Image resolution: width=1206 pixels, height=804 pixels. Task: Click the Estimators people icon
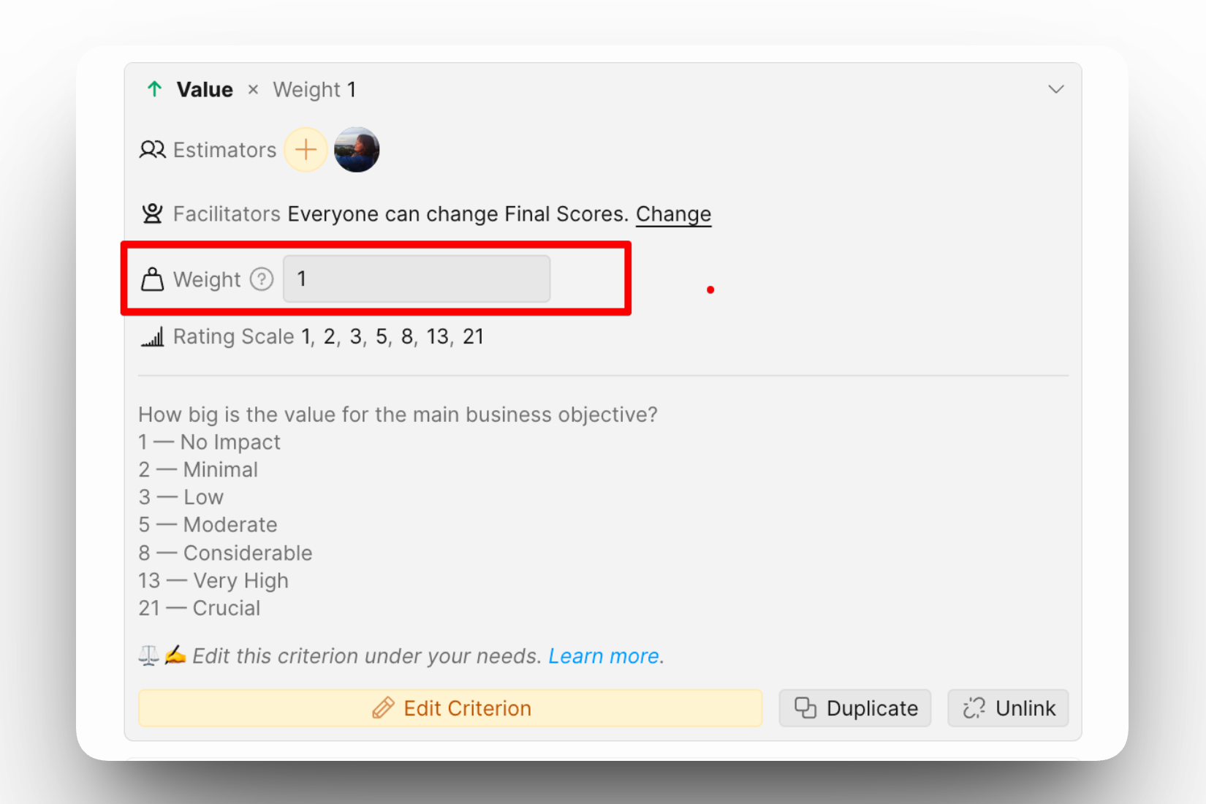[x=153, y=150]
